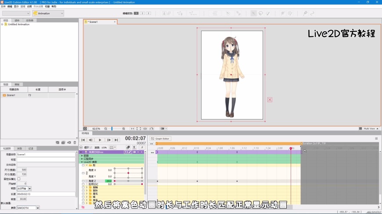The image size is (382, 214).
Task: Select edit level 3 button
Action: click(x=148, y=14)
